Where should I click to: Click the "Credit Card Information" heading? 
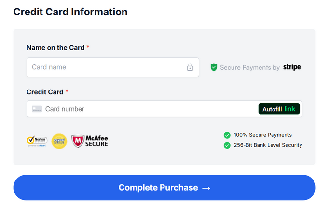(x=70, y=12)
